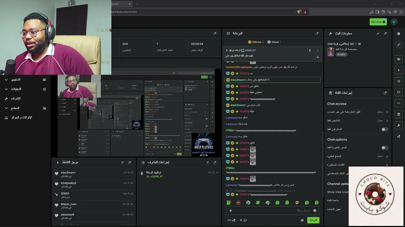Viewport: 405px width, 227px height.
Task: Pop out the channel actions (إجراءات القناة) panel
Action: (385, 93)
